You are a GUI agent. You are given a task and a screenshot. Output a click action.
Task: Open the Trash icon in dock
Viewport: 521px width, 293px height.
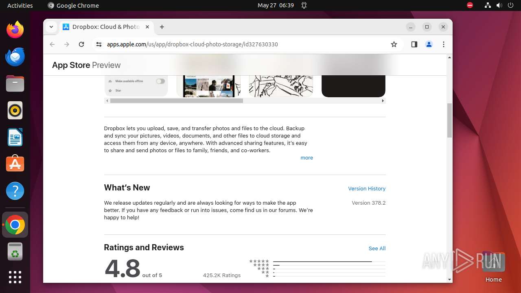point(15,251)
